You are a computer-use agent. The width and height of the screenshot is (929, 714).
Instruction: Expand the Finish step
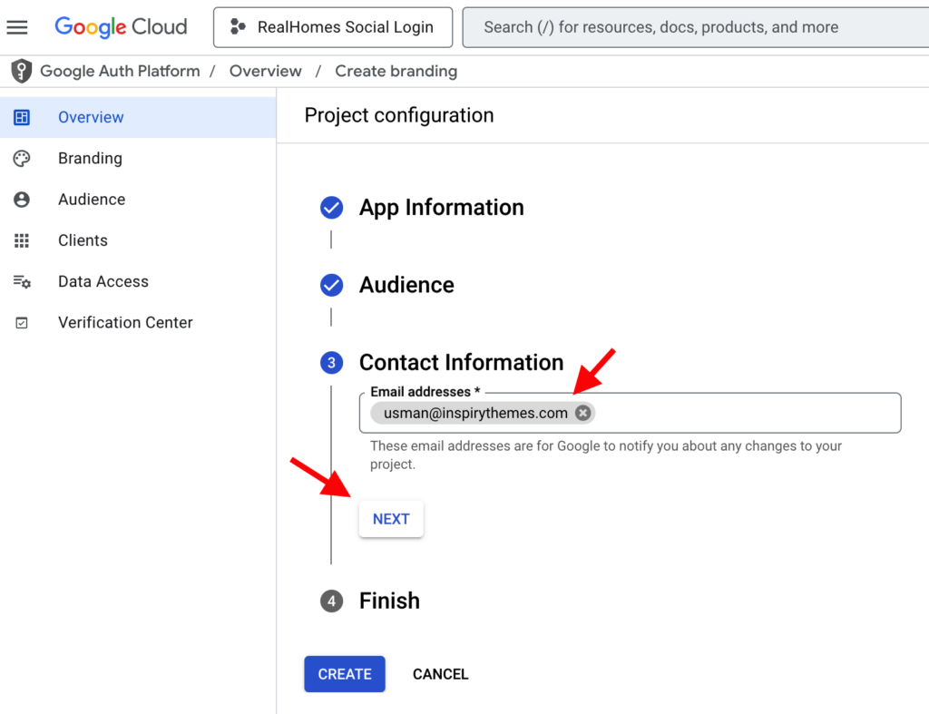[x=389, y=602]
